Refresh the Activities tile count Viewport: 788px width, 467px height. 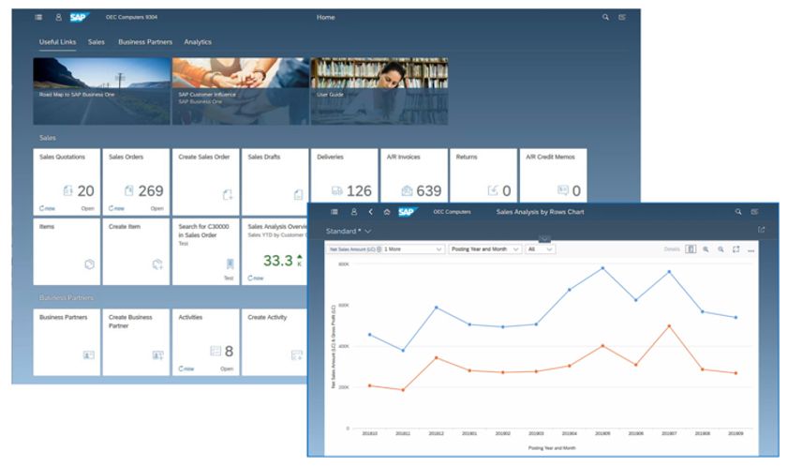pos(186,369)
